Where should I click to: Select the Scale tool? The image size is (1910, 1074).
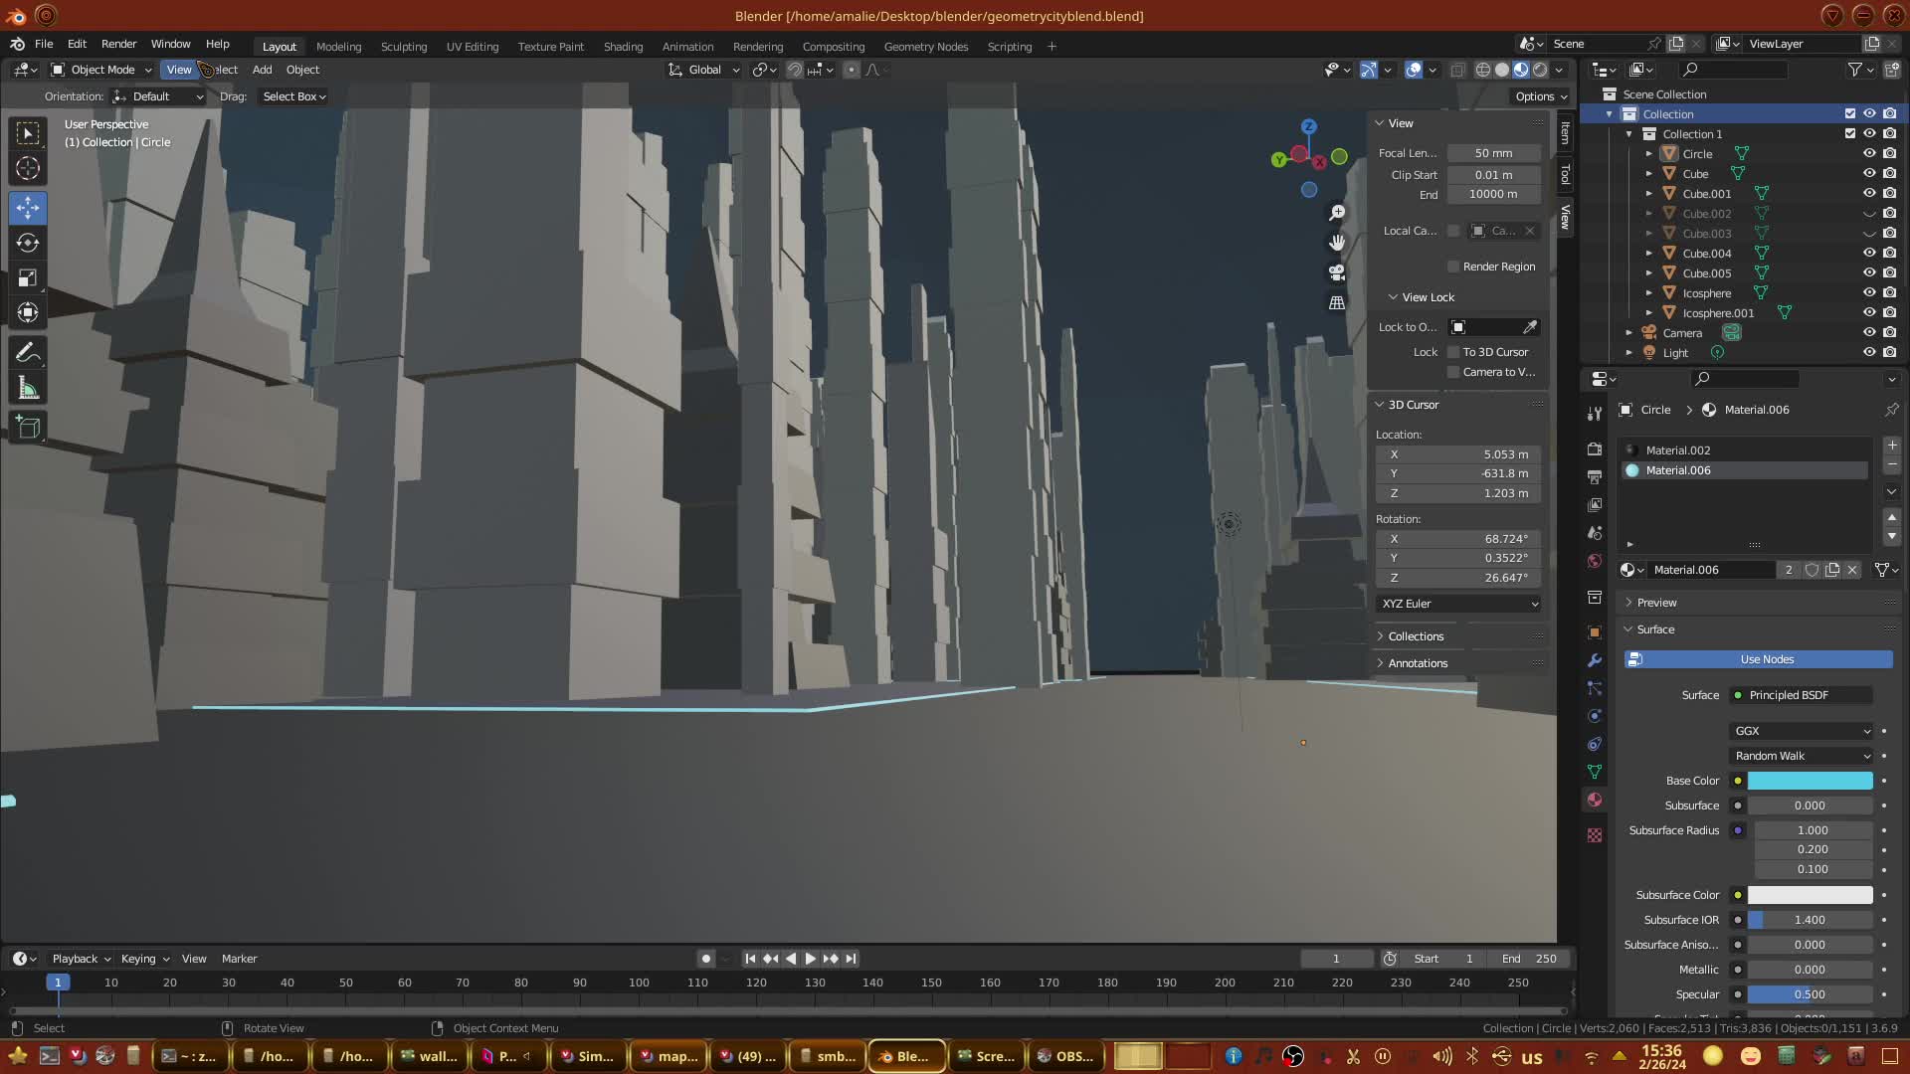[x=28, y=278]
